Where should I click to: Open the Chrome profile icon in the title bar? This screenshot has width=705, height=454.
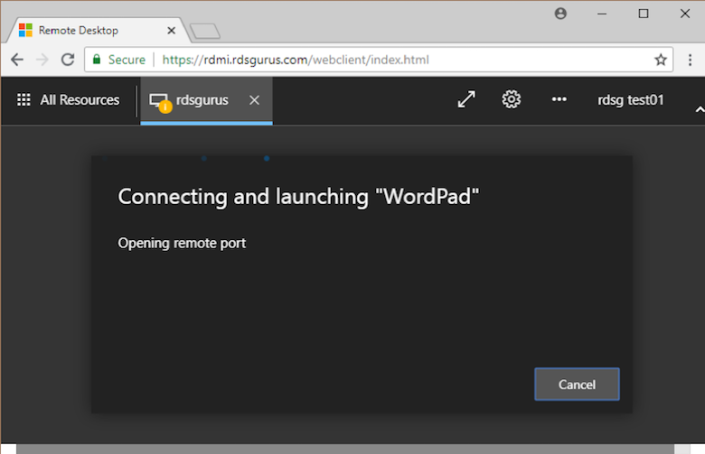[560, 14]
